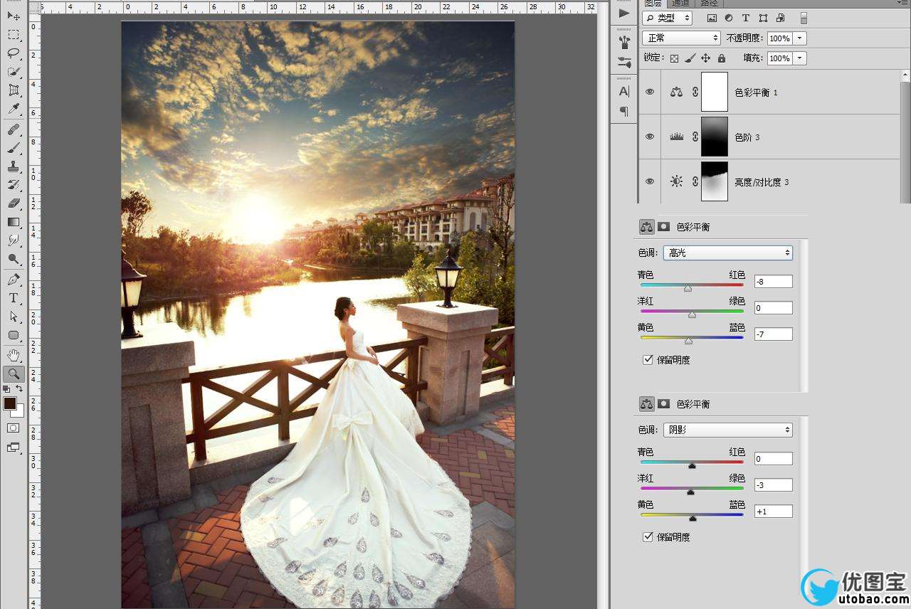
Task: Select the History Brush tool
Action: coord(14,185)
